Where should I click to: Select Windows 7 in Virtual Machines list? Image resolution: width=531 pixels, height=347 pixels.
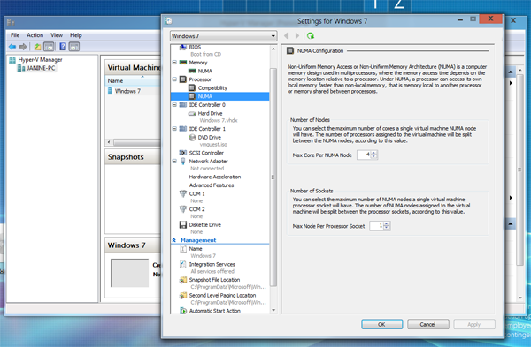tap(127, 91)
